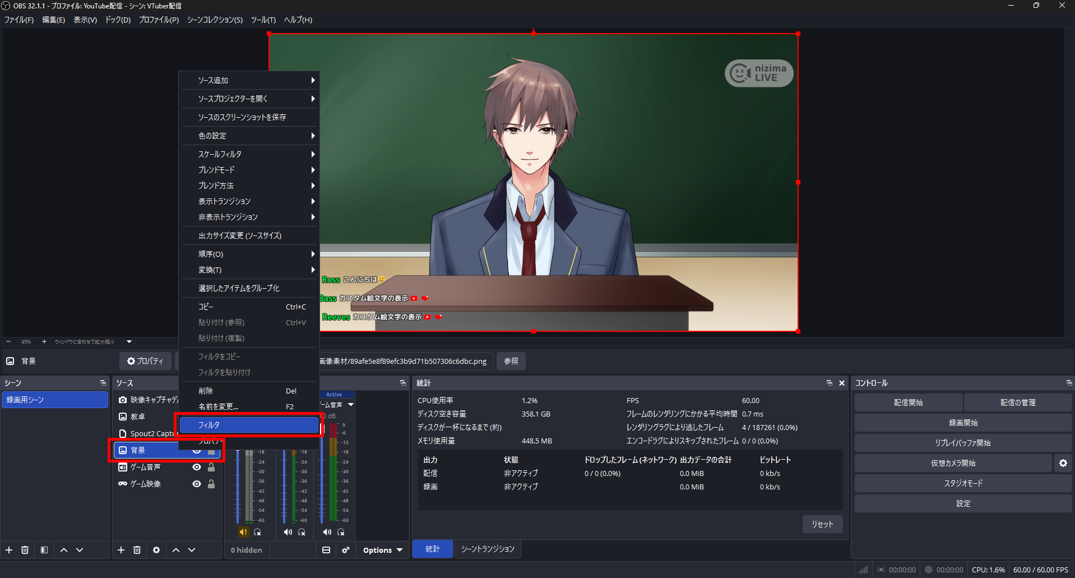
Task: Click monitoring headphone icon of Active channel
Action: (x=341, y=532)
